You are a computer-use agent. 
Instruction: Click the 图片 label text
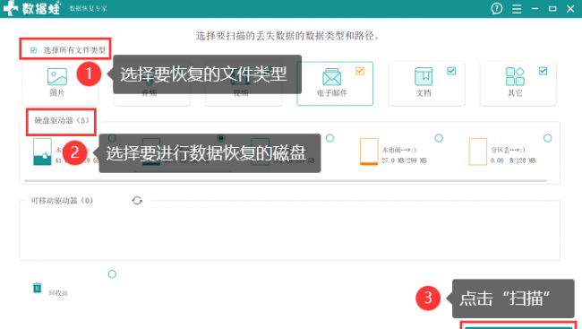[x=57, y=93]
